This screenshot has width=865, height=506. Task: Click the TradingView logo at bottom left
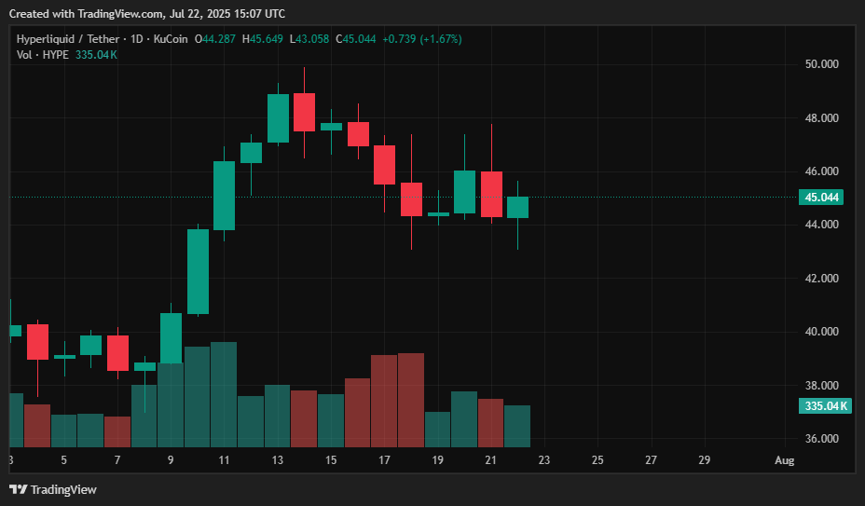pos(52,489)
